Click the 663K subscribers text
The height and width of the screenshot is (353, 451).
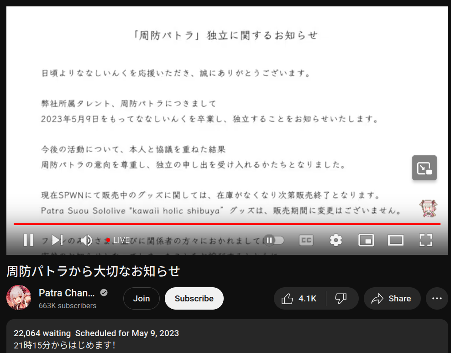[68, 306]
